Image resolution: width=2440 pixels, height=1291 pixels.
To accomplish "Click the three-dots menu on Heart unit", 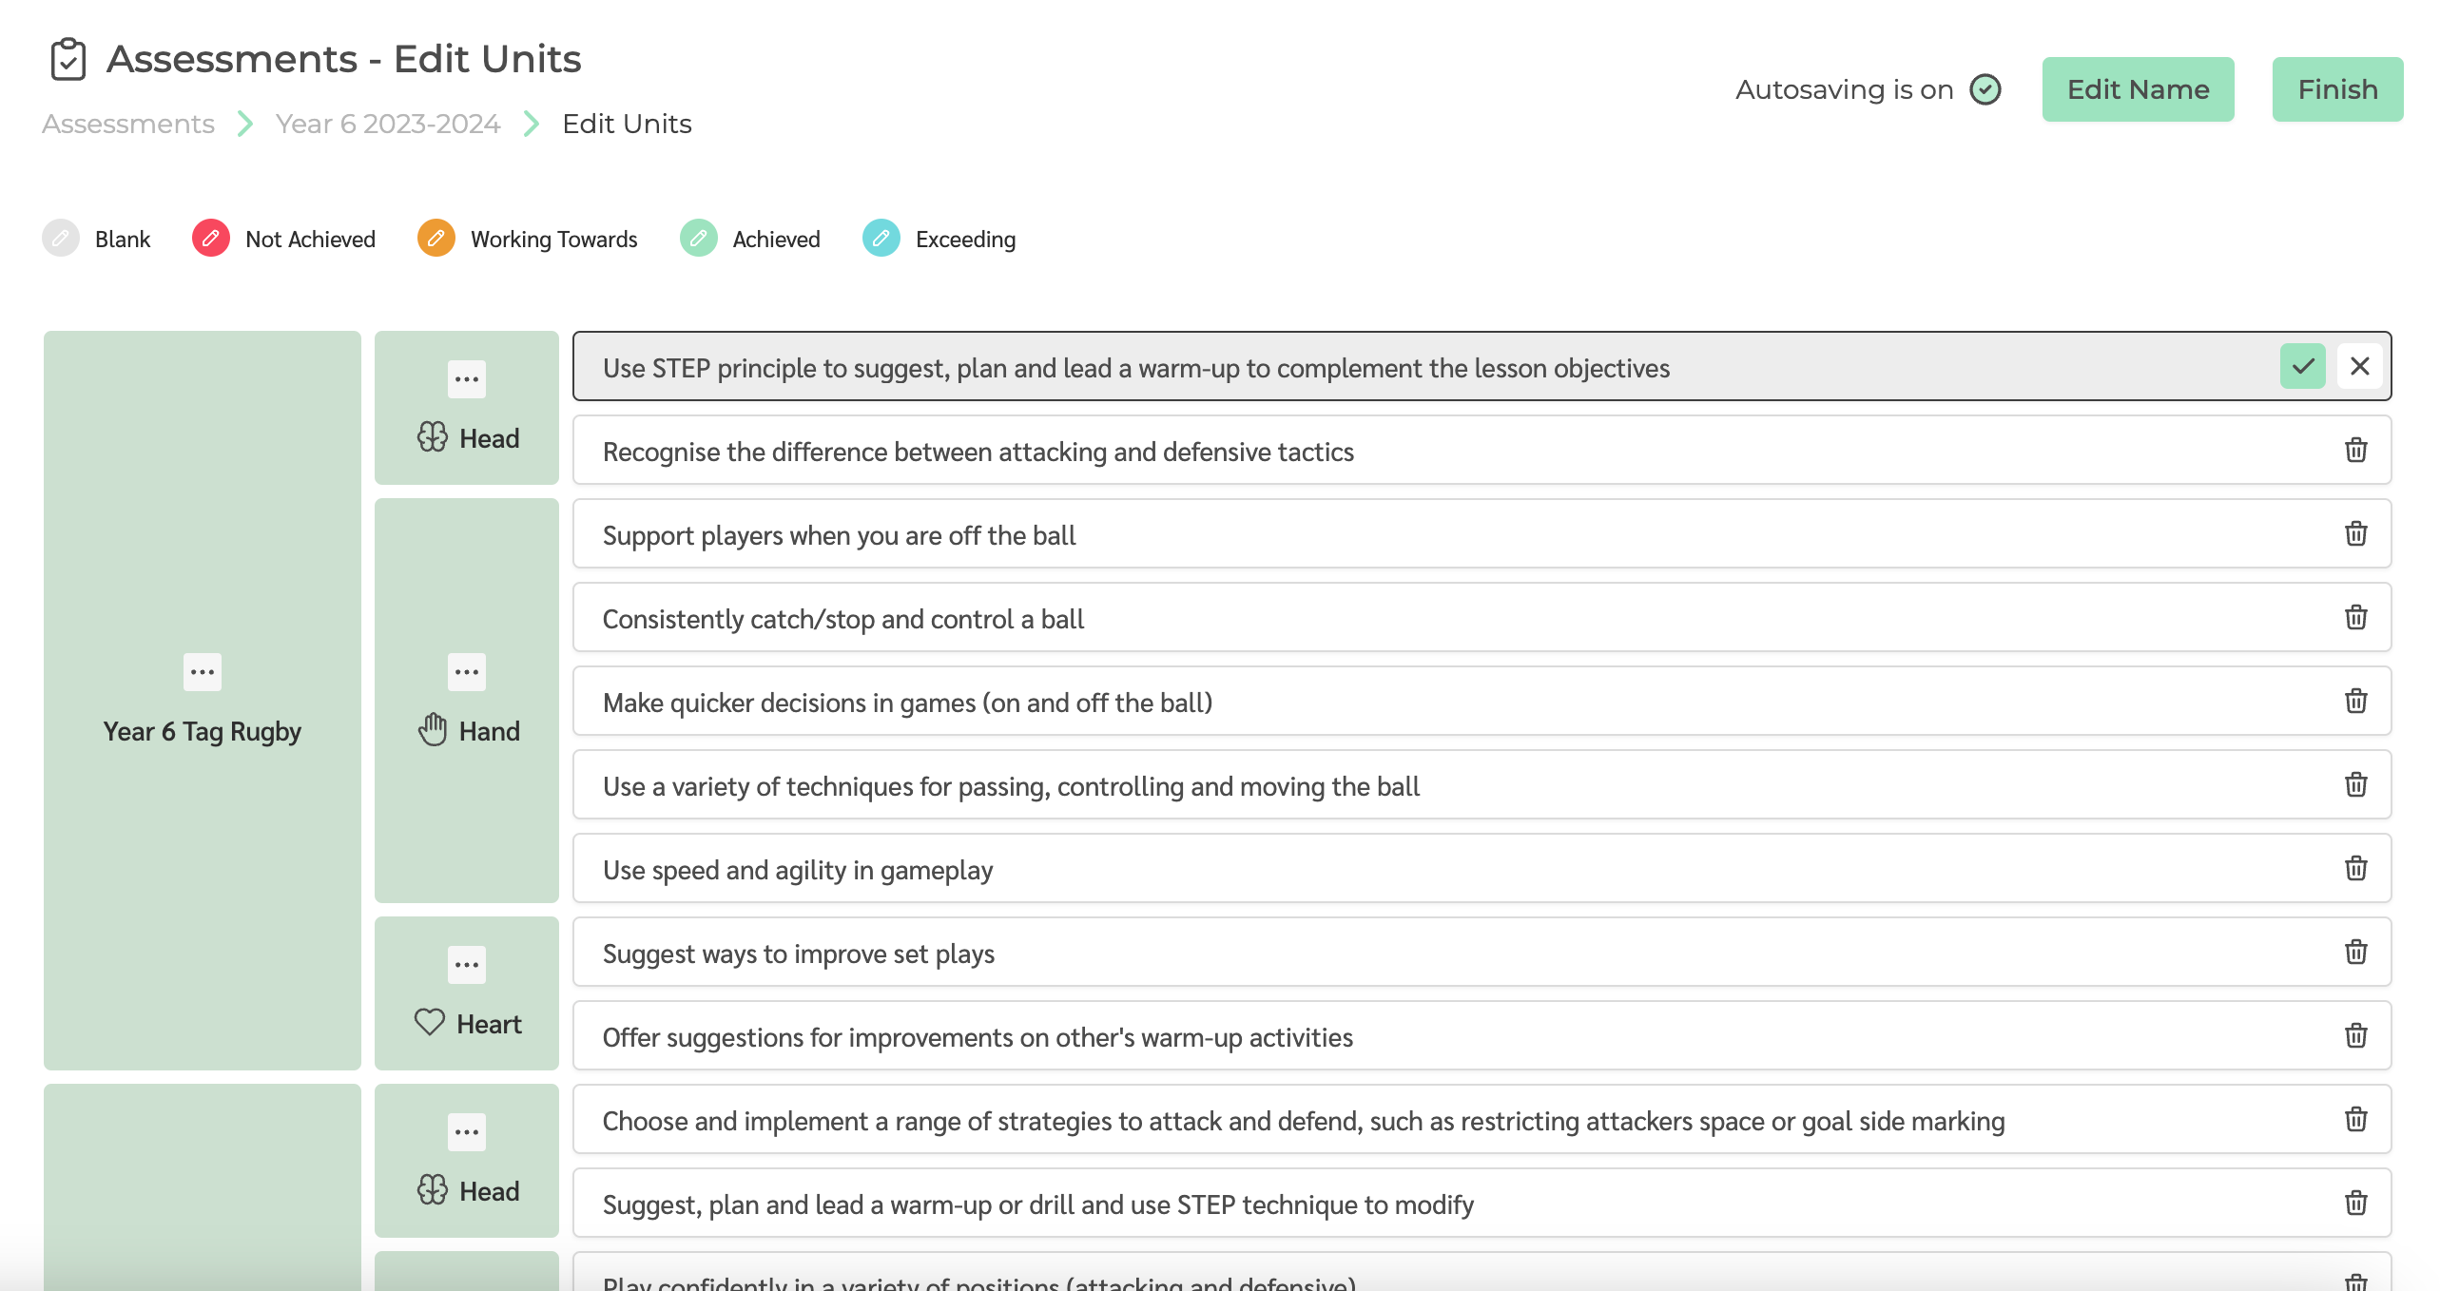I will pyautogui.click(x=466, y=965).
